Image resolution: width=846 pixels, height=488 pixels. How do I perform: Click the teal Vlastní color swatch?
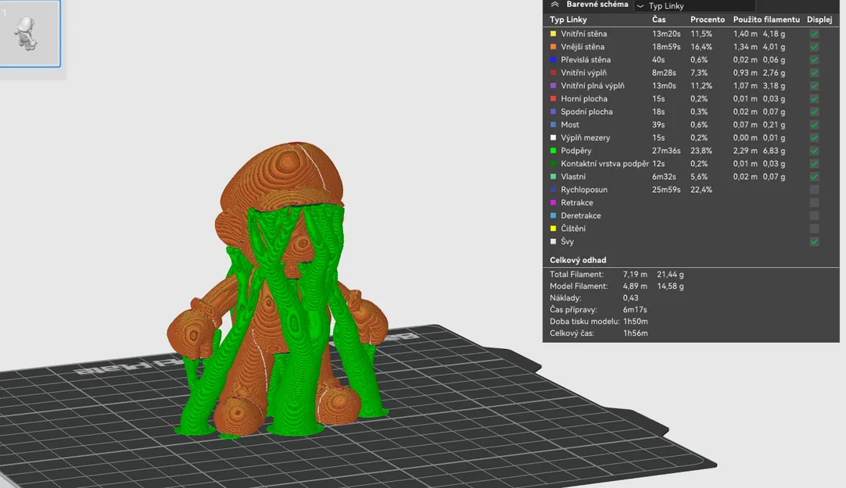click(x=553, y=176)
